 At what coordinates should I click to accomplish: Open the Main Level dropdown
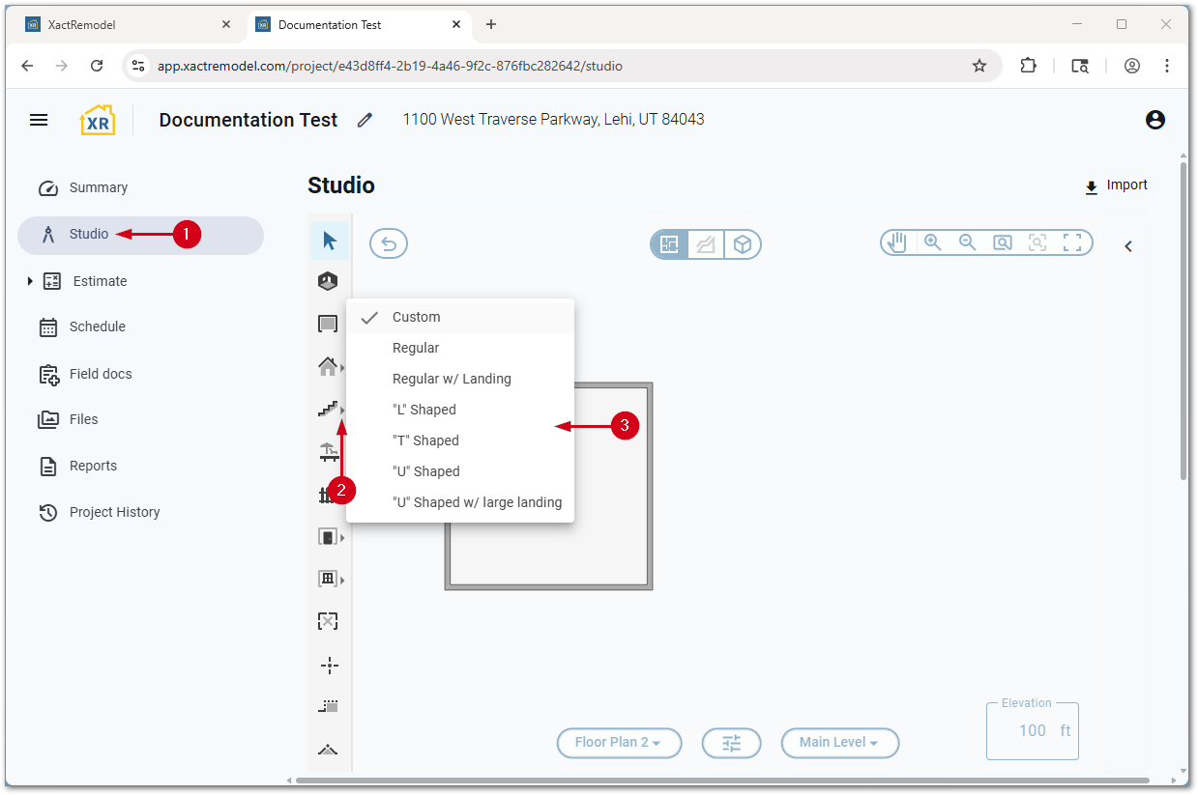click(839, 743)
